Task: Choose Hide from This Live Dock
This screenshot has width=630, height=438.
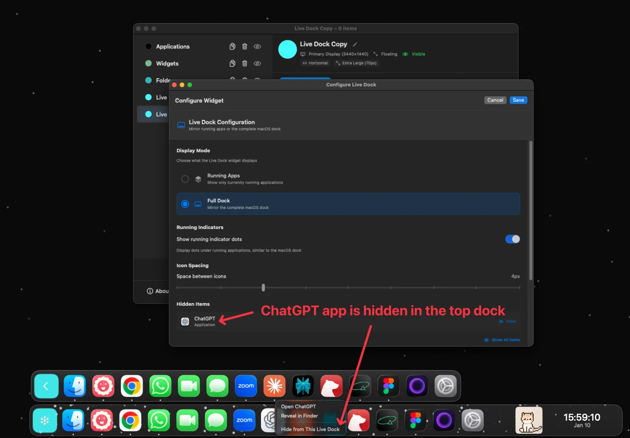Action: [310, 429]
